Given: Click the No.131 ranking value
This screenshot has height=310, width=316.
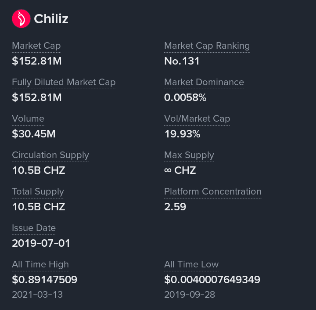Looking at the screenshot, I should point(182,61).
